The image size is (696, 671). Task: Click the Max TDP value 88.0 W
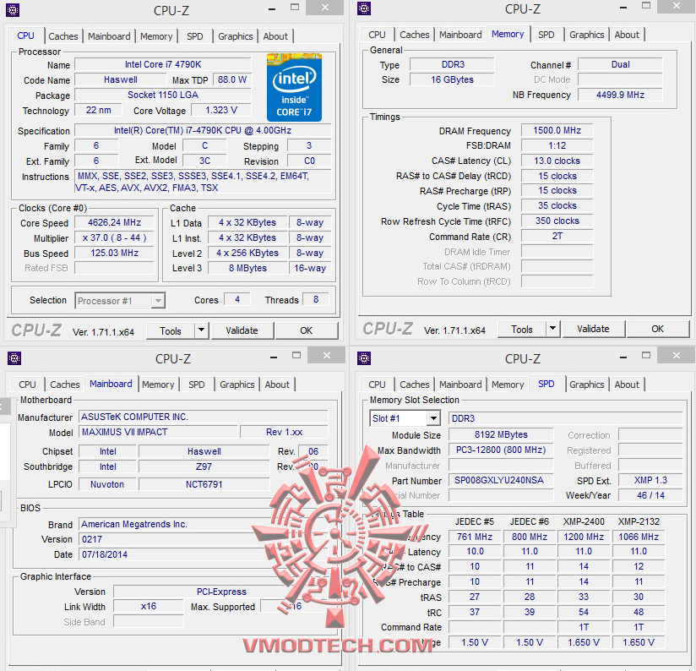[232, 79]
